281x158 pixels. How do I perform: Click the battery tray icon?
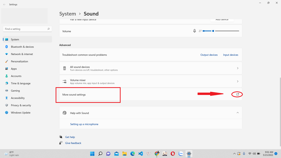[x=258, y=154]
